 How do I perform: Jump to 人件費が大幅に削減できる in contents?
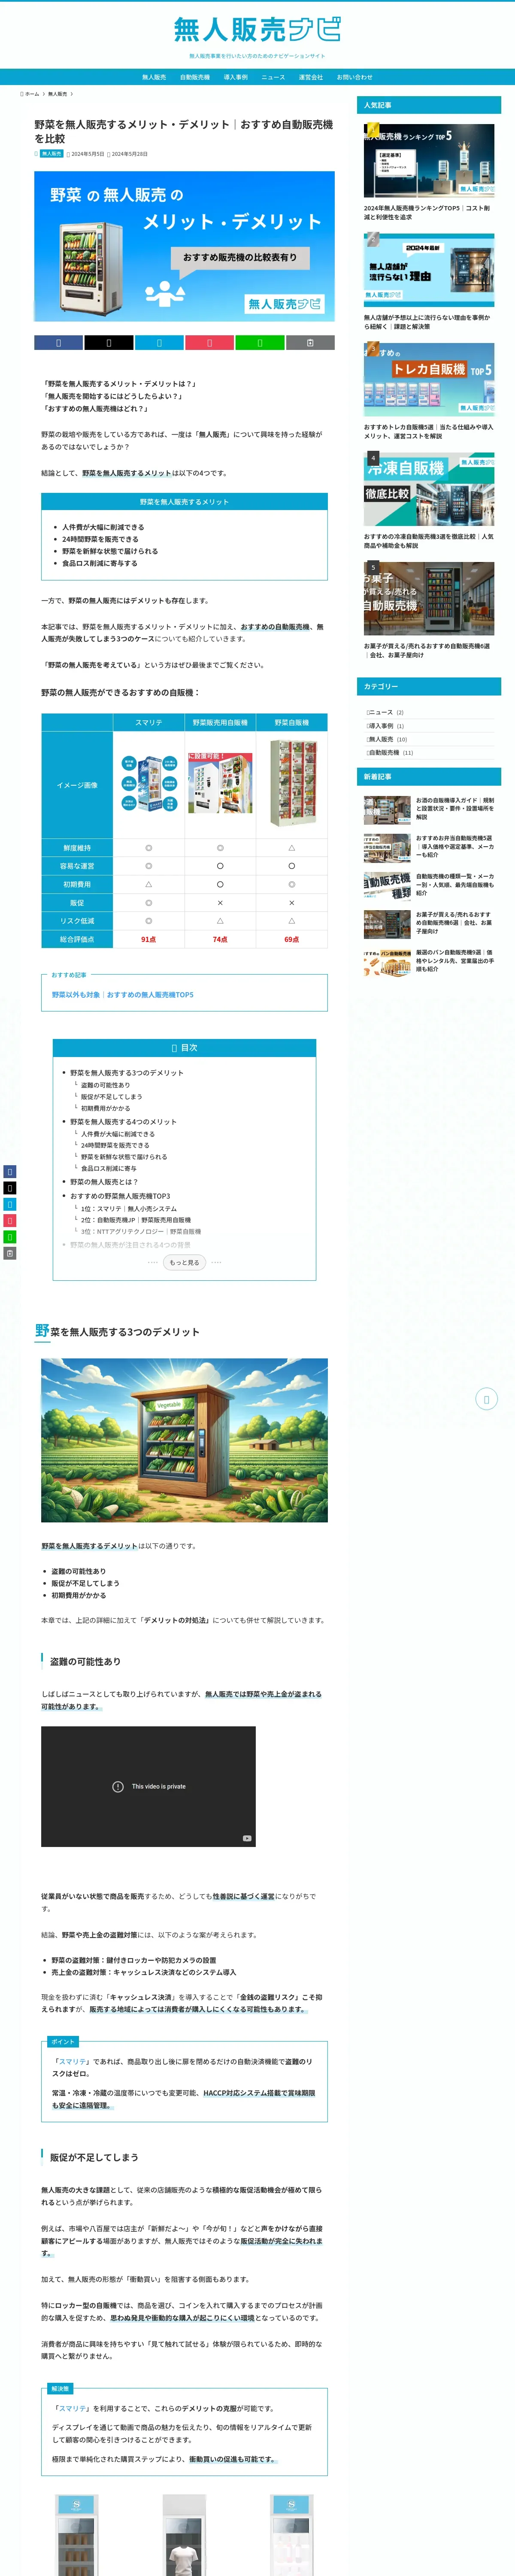118,1134
